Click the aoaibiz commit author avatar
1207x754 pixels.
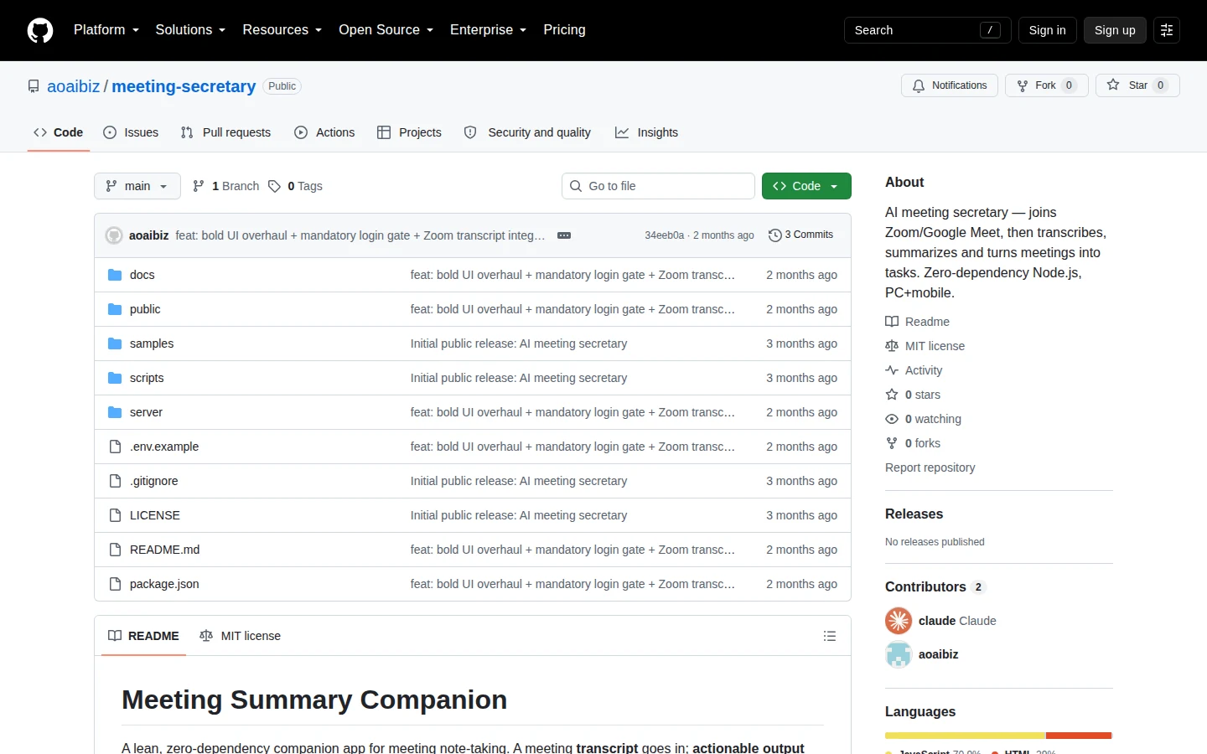114,235
